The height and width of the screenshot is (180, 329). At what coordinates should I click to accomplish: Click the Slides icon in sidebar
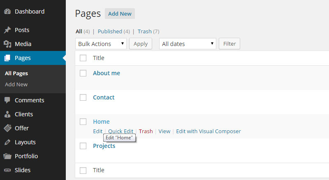[7, 170]
